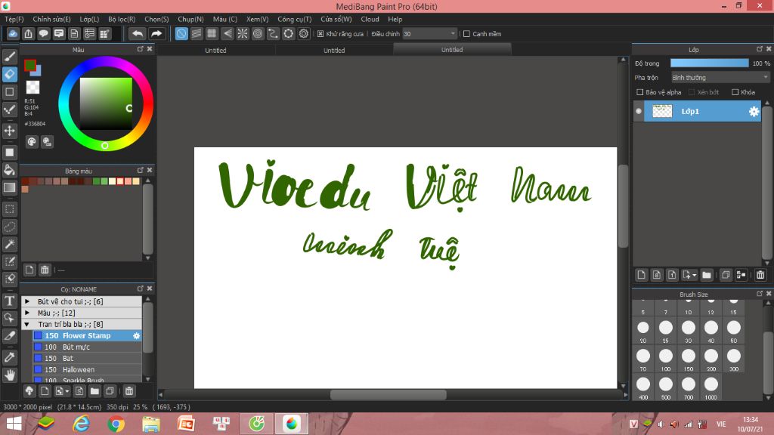This screenshot has width=774, height=435.
Task: Select the Lasso tool
Action: [x=9, y=227]
